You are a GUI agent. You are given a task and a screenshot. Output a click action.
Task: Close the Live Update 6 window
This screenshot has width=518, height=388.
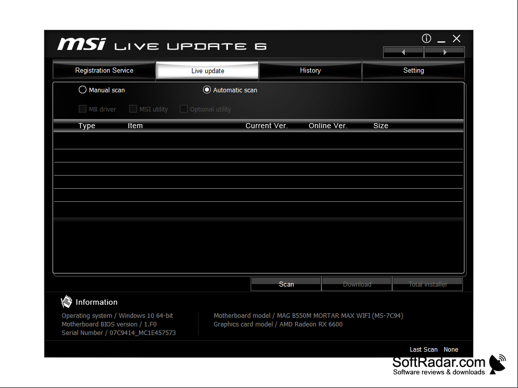[x=456, y=39]
